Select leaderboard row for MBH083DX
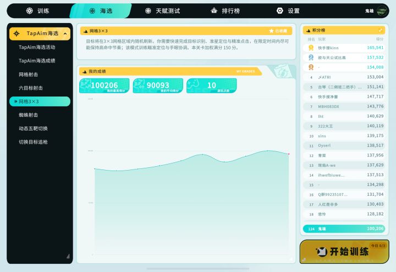Screen dimensions: 396x272 [x=344, y=106]
